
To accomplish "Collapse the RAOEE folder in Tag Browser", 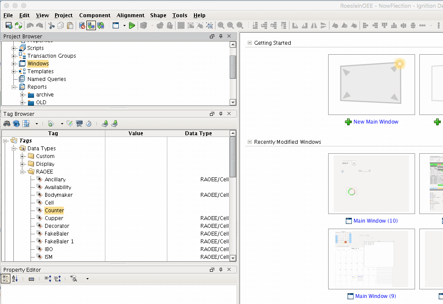I will tap(23, 172).
